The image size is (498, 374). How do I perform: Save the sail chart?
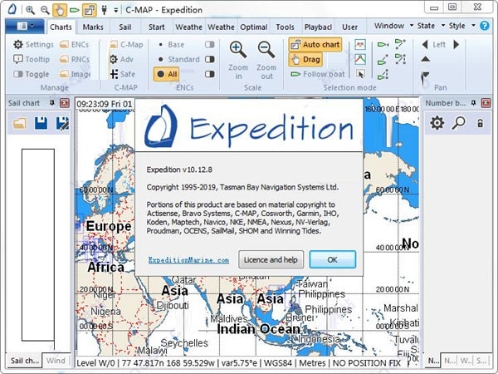click(41, 123)
